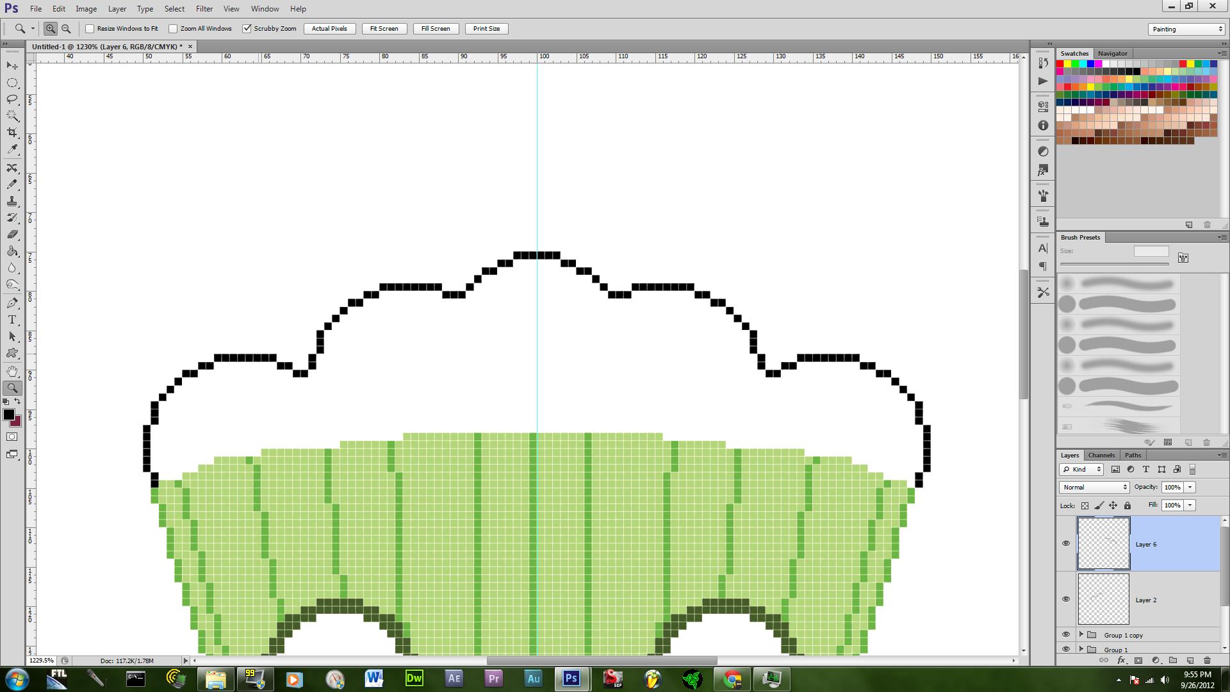Select the Hand tool

pos(12,372)
